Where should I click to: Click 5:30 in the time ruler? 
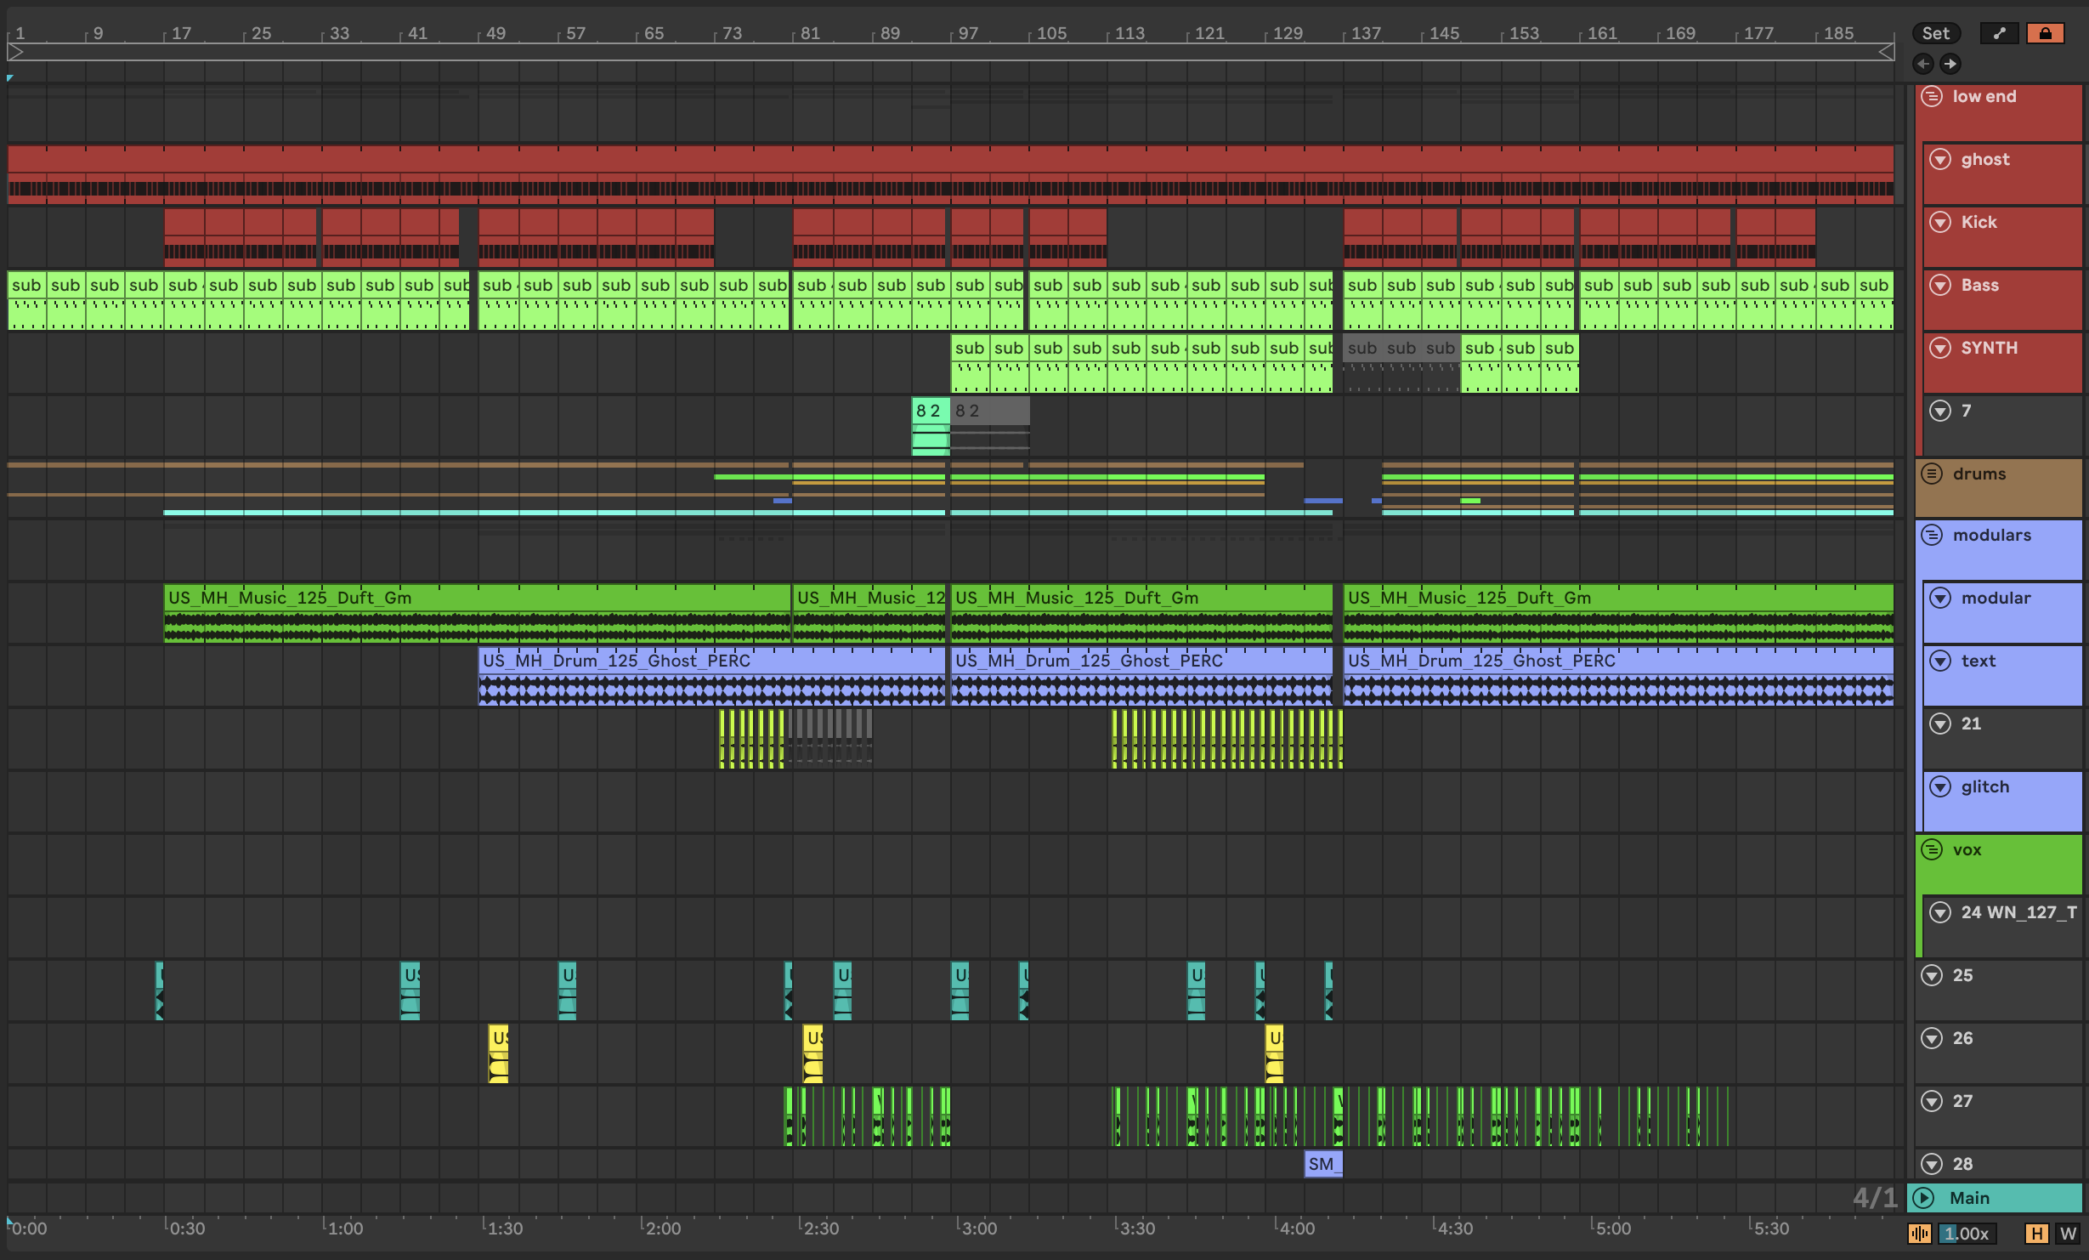coord(1771,1229)
